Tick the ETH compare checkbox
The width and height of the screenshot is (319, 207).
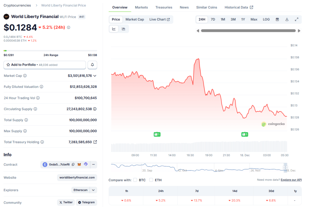point(151,180)
